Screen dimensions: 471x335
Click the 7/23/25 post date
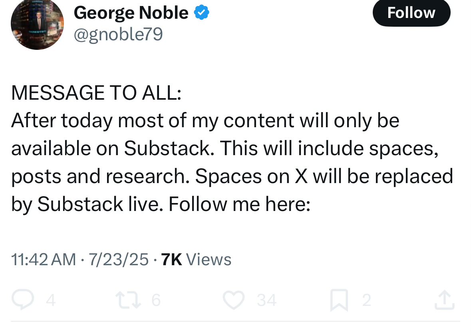(x=118, y=259)
